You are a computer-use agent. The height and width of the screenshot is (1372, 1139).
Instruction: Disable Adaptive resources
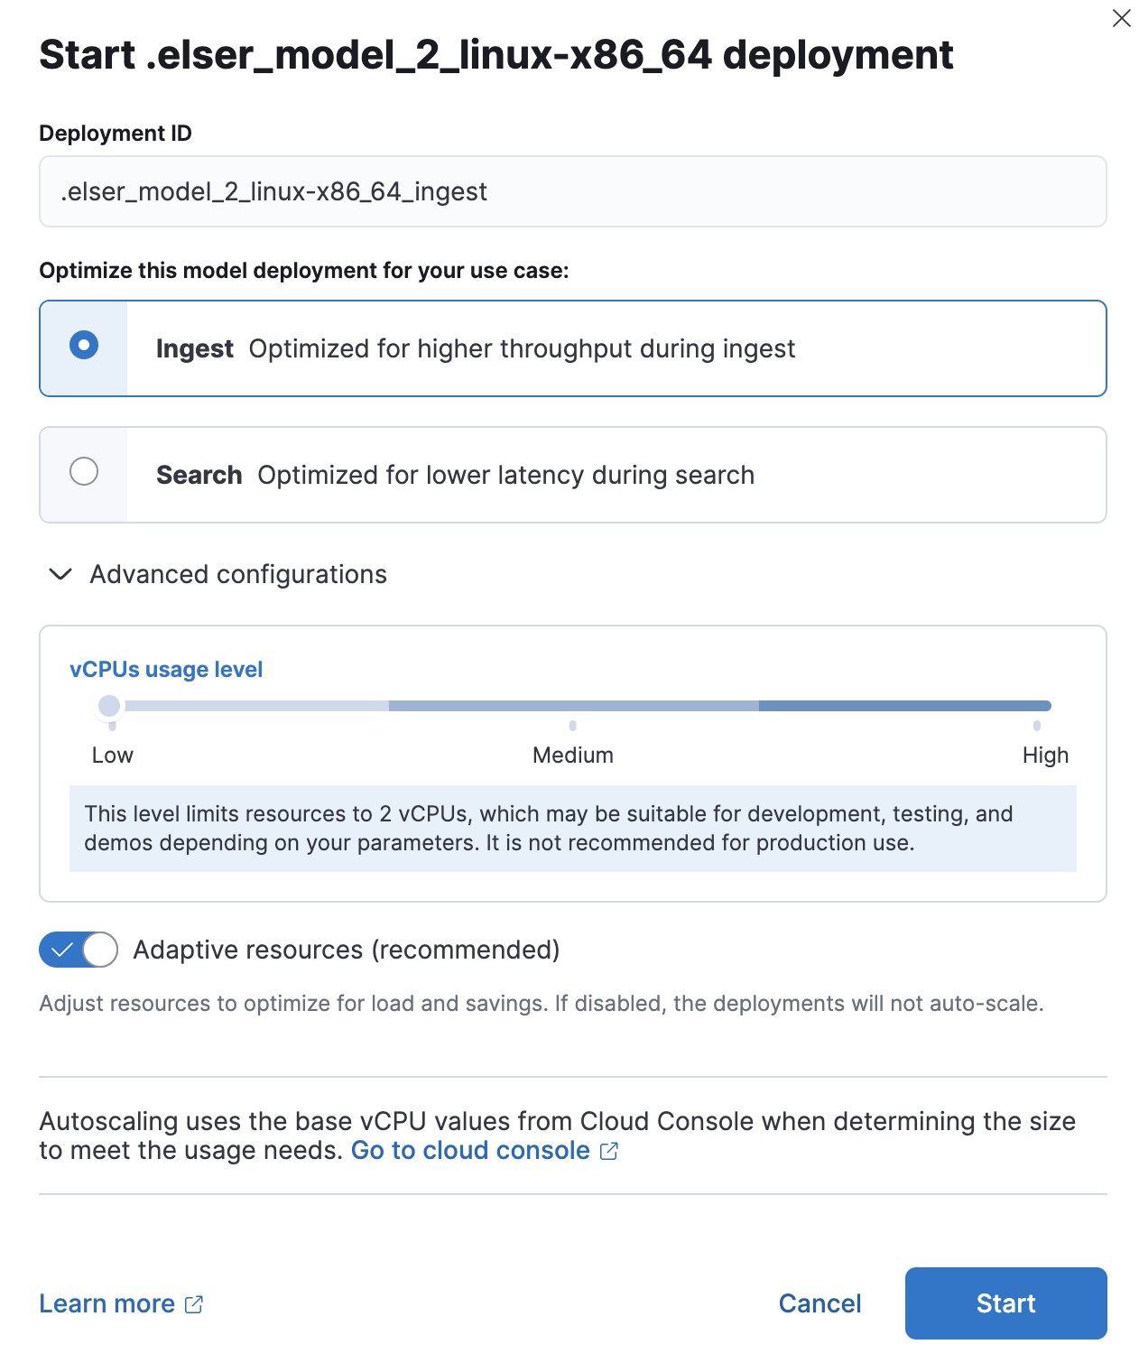[x=78, y=950]
